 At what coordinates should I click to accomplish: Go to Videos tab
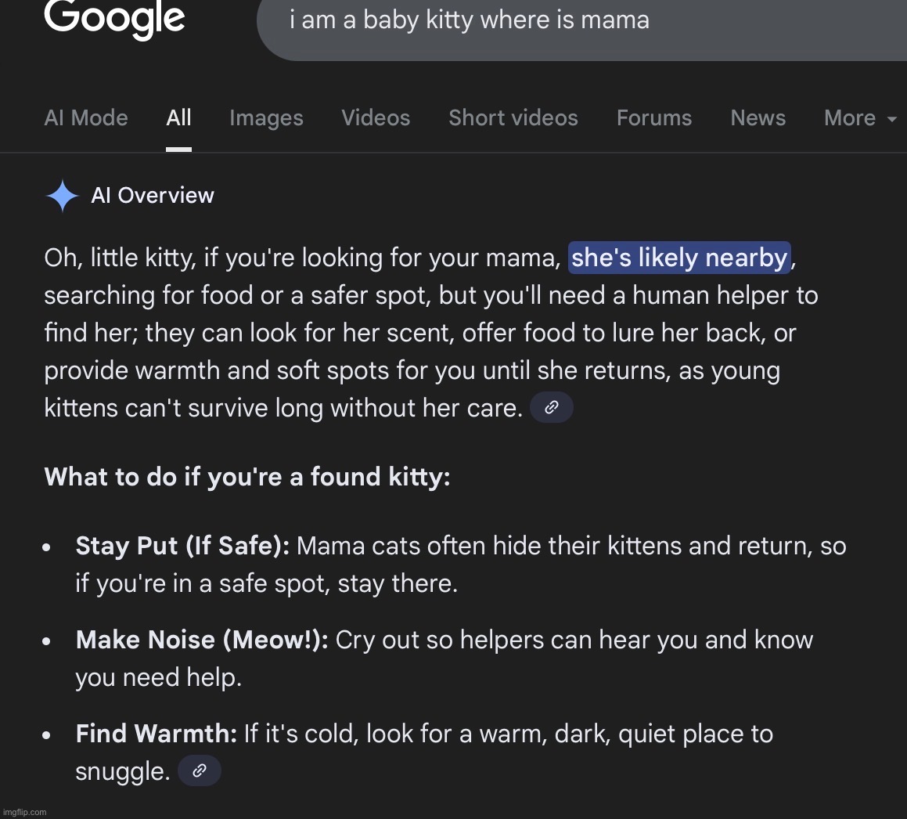[x=376, y=118]
